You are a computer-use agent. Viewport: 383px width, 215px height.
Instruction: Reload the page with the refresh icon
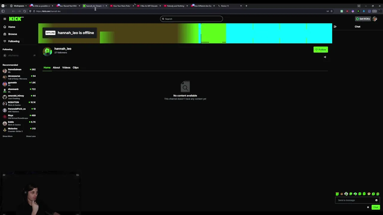(x=25, y=11)
